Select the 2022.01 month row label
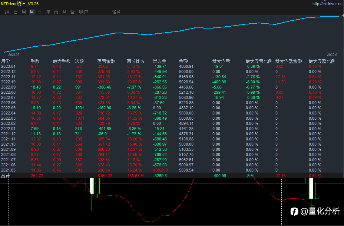Image resolution: width=344 pixels, height=226 pixels. [x=8, y=129]
